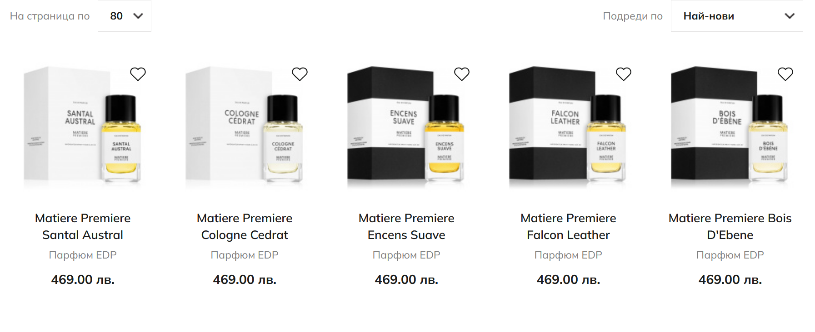
Task: View Matiere Premiere Encens Suave details
Action: coord(406,226)
